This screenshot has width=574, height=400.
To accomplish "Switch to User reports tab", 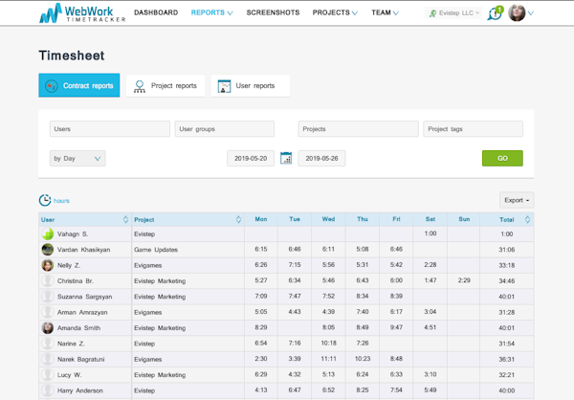I will coord(250,86).
